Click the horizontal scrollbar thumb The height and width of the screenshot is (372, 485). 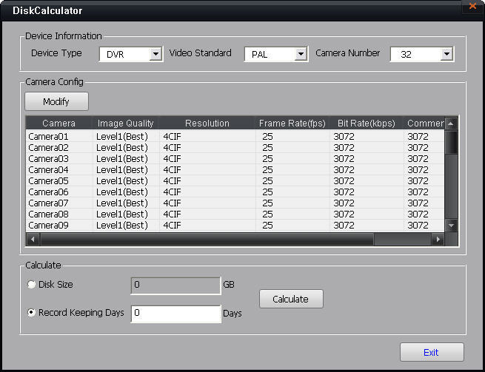point(207,240)
